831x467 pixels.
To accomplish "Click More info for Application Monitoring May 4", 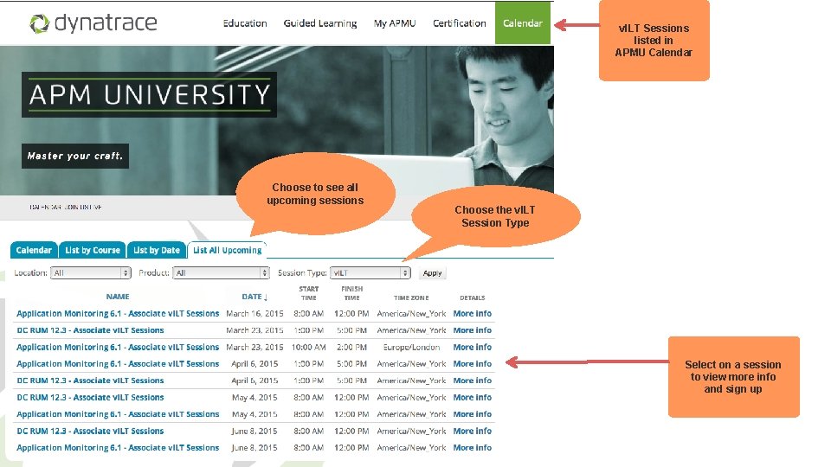I will point(473,414).
